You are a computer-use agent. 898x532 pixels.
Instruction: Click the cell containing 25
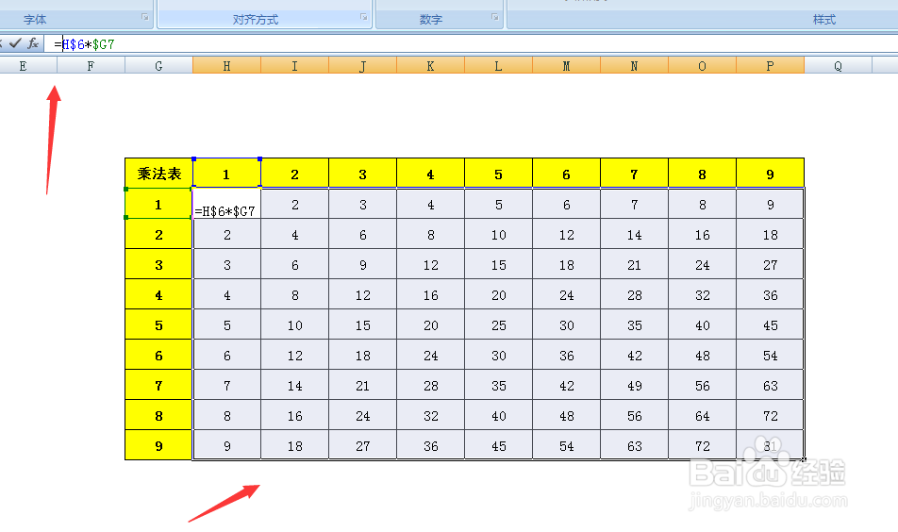click(x=498, y=324)
